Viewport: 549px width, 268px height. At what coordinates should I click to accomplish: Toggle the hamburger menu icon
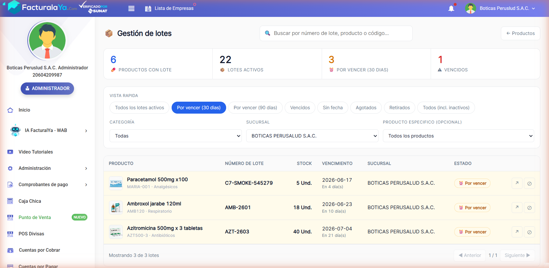[x=131, y=8]
